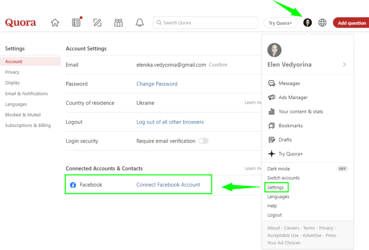
Task: Click the large profile photo in dropdown
Action: (x=274, y=50)
